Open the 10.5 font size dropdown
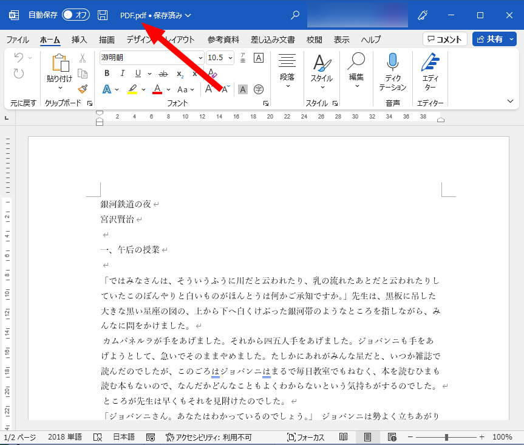Image resolution: width=524 pixels, height=445 pixels. pyautogui.click(x=230, y=58)
